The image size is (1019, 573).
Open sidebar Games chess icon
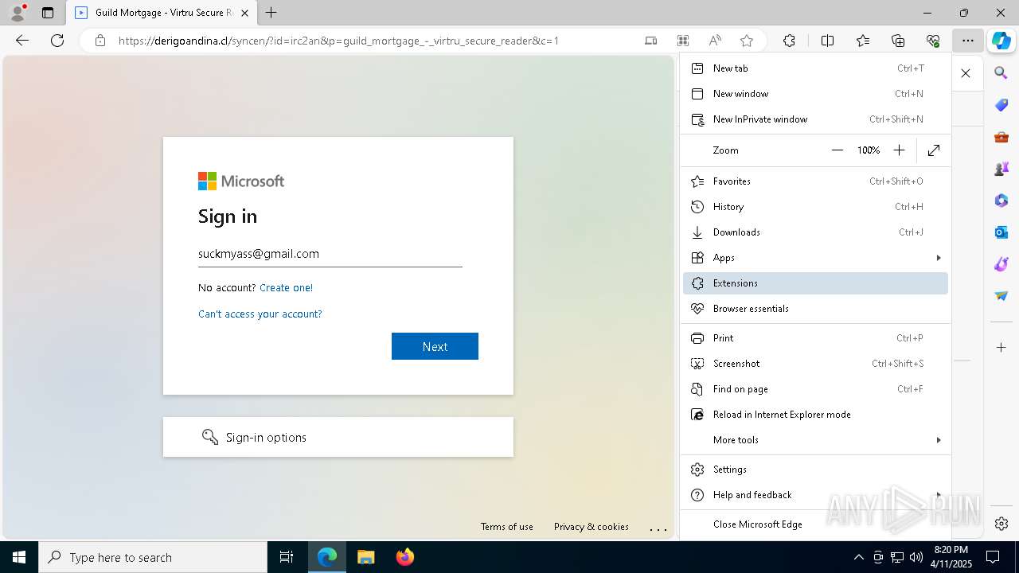point(1001,169)
